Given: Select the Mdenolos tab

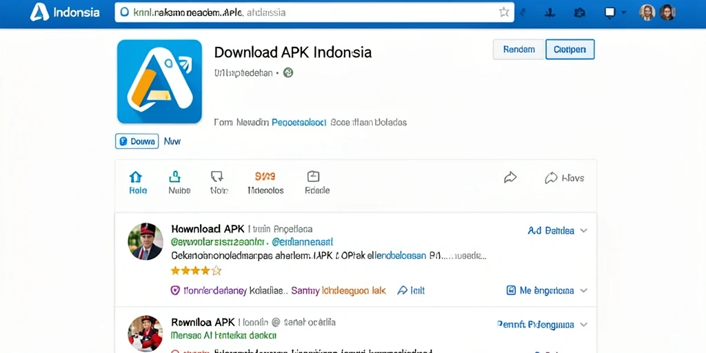Looking at the screenshot, I should point(265,182).
